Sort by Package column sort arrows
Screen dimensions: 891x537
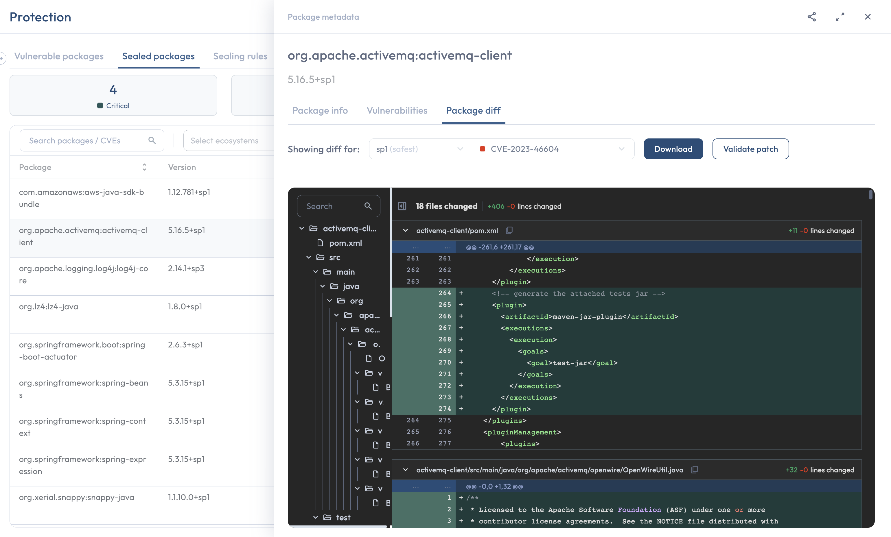click(x=144, y=167)
